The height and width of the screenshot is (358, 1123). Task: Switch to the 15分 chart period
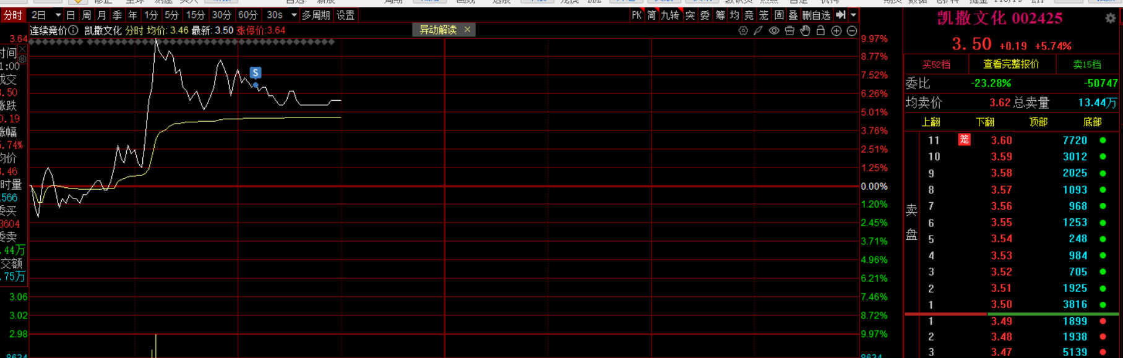click(x=196, y=15)
